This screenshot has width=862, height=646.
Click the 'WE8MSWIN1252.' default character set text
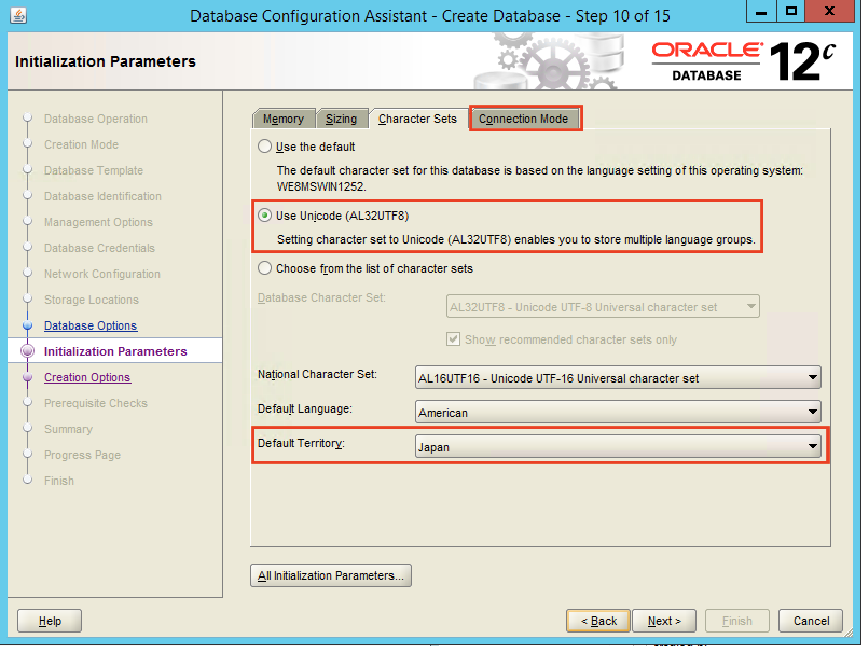[321, 187]
